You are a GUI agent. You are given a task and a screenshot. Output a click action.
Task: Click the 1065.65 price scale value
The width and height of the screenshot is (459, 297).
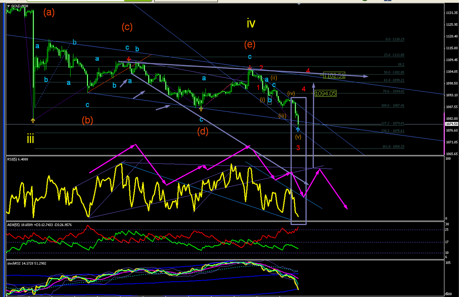click(452, 154)
